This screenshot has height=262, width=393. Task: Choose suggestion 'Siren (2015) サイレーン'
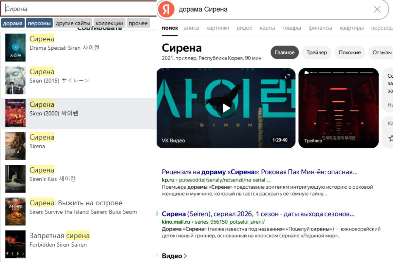click(79, 80)
